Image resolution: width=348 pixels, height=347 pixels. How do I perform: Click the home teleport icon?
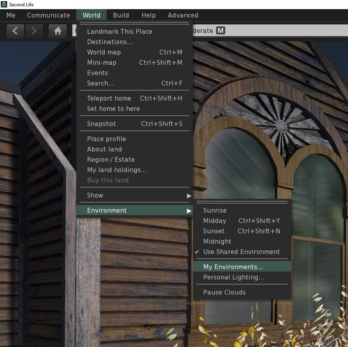[57, 30]
